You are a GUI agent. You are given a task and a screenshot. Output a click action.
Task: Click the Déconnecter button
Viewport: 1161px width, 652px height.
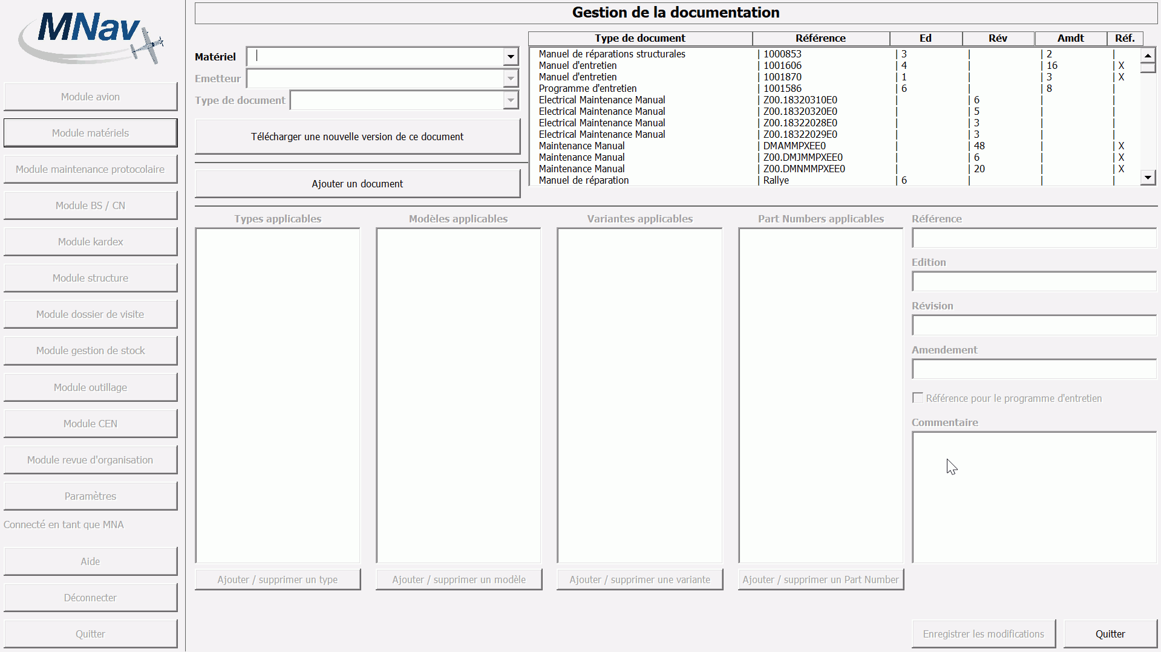[90, 598]
